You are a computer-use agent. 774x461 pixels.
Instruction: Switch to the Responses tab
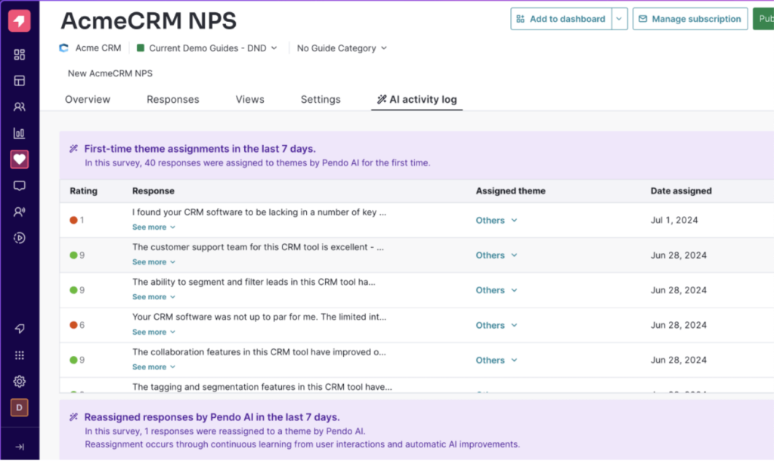[x=172, y=99]
